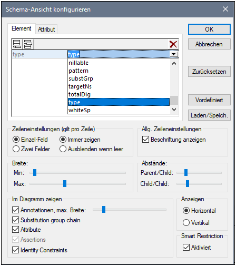
Task: Choose nillable from the dropdown list
Action: 119,63
